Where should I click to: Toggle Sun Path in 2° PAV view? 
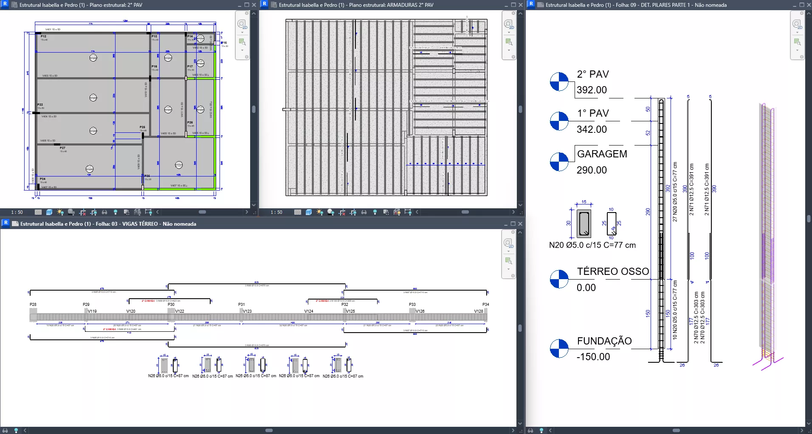click(60, 212)
